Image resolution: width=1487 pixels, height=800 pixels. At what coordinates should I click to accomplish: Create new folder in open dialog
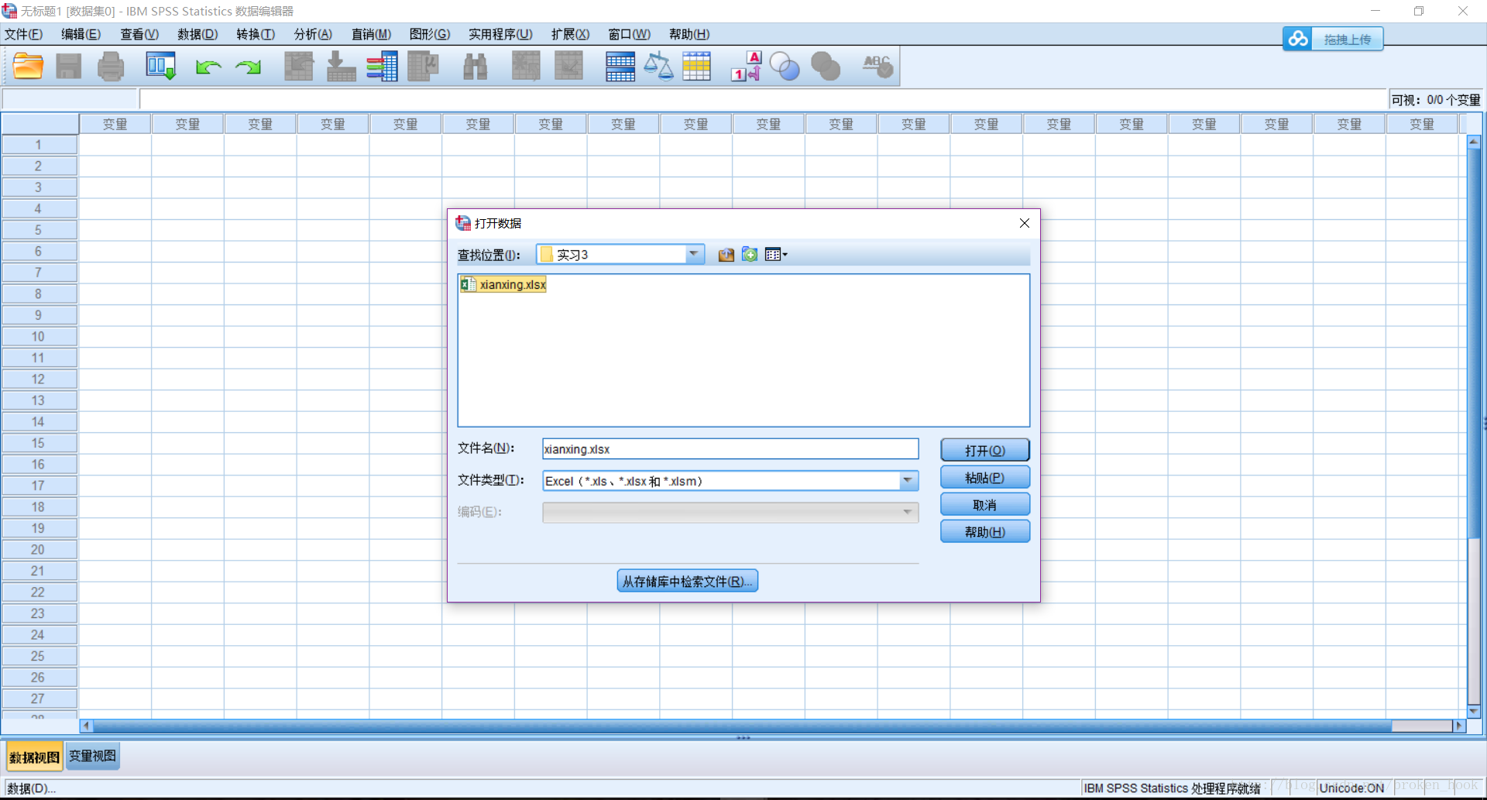750,255
